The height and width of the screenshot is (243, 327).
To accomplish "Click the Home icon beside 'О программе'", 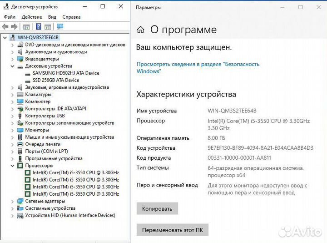I will (140, 30).
